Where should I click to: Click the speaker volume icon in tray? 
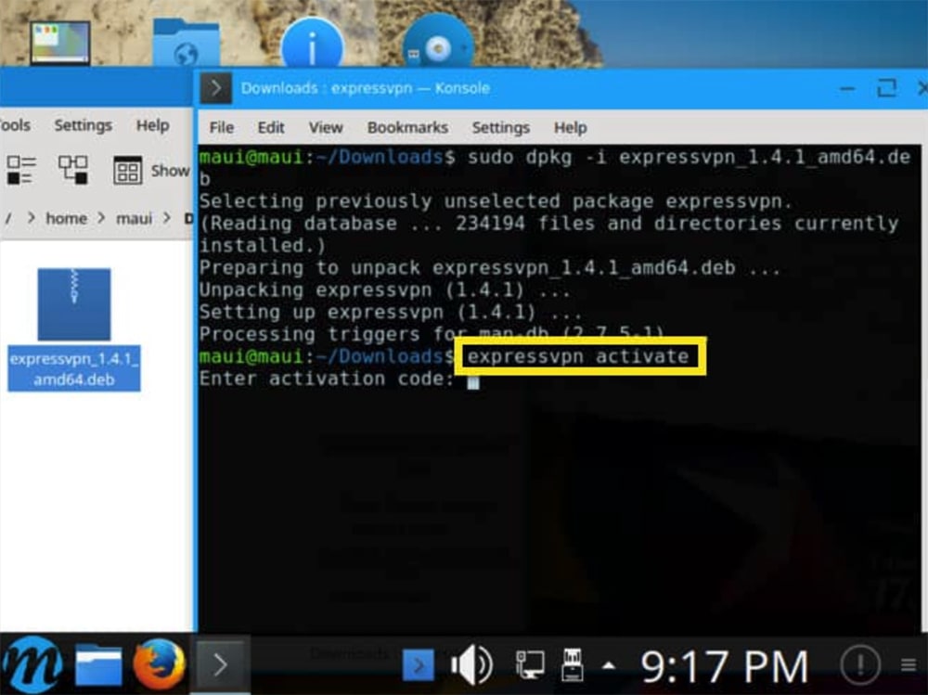[470, 665]
